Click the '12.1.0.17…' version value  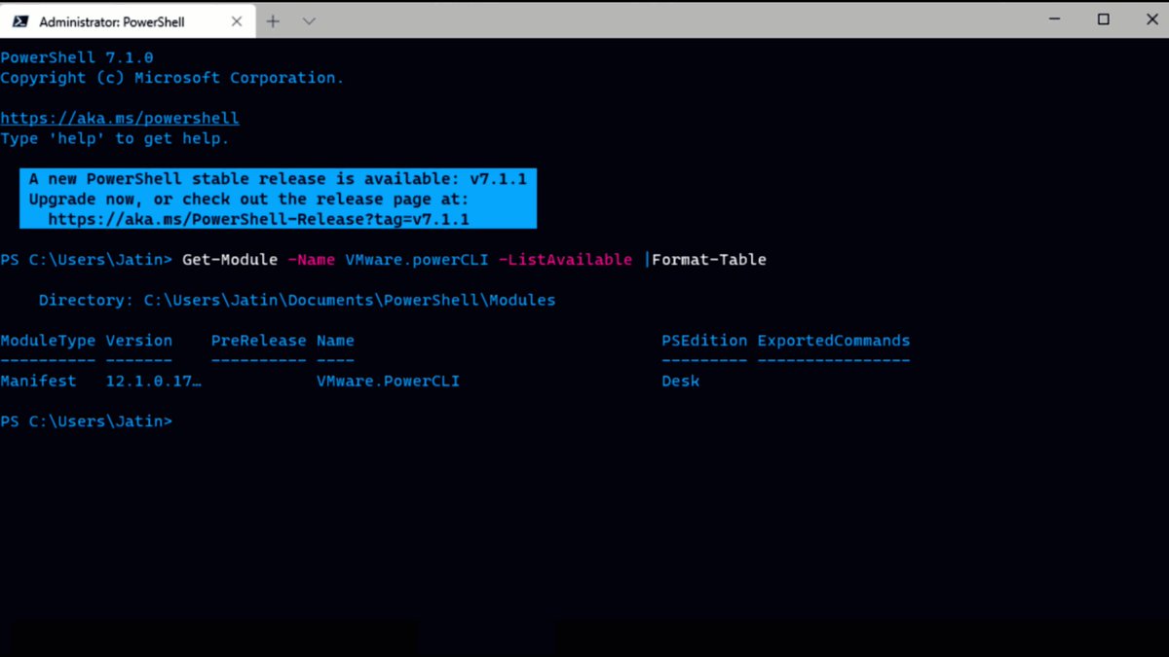[x=154, y=382]
